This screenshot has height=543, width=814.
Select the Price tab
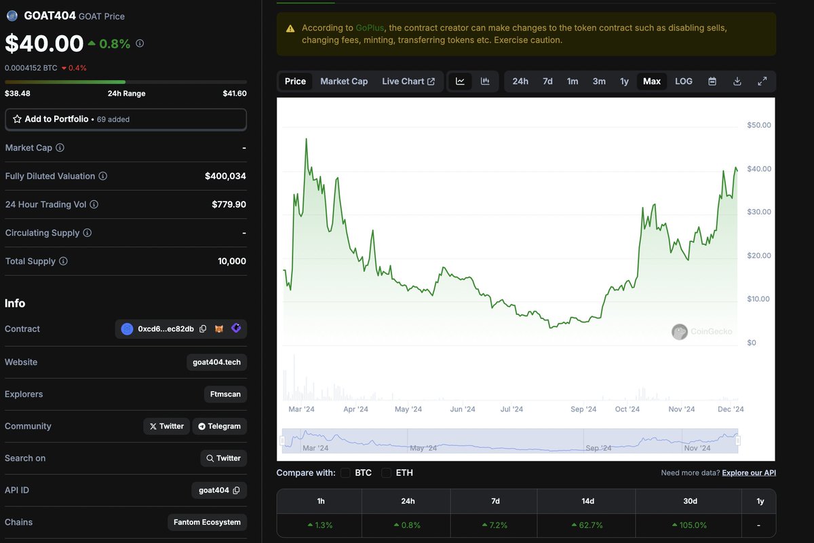[295, 81]
